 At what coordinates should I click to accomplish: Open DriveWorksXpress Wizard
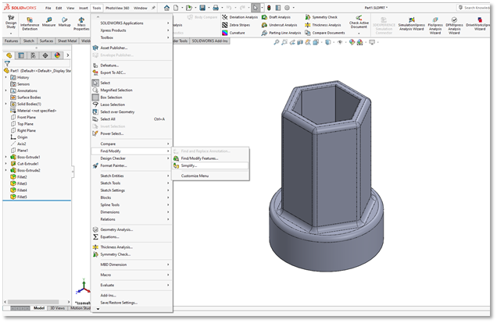point(479,25)
